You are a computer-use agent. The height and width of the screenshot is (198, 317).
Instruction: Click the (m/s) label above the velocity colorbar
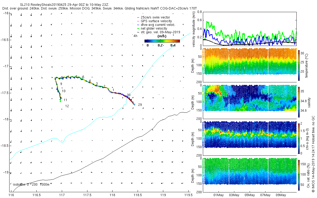point(162,36)
